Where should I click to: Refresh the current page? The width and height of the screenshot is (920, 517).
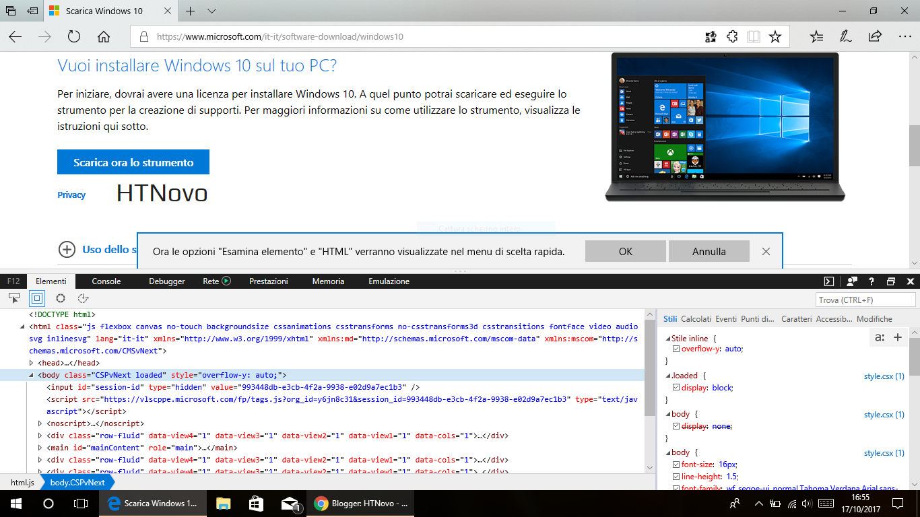[x=74, y=36]
